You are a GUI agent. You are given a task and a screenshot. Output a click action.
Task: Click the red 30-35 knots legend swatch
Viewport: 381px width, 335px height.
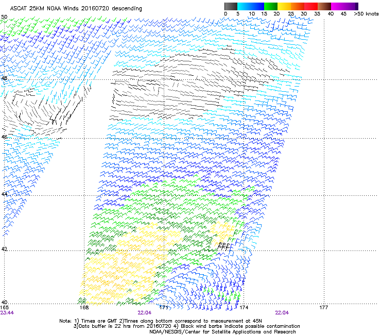(311, 6)
